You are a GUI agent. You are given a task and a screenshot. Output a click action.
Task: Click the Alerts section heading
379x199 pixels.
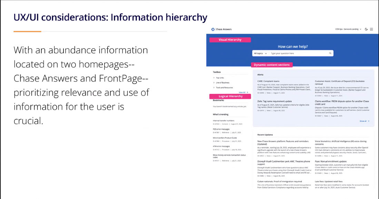[260, 75]
